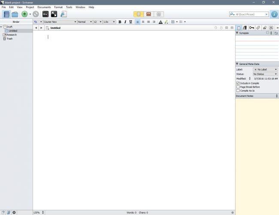The width and height of the screenshot is (279, 215).
Task: Open the format presets dropdown
Action: click(38, 22)
